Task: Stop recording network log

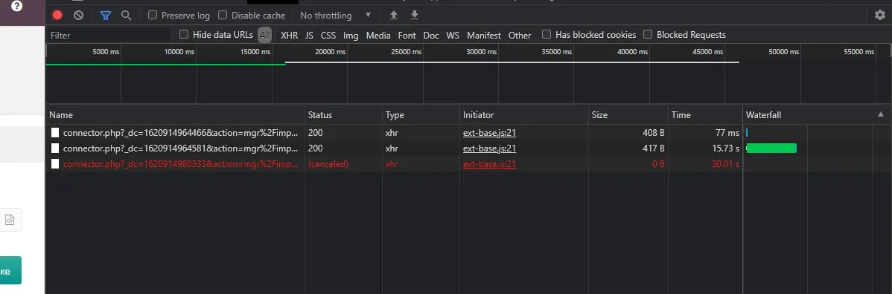Action: 57,16
